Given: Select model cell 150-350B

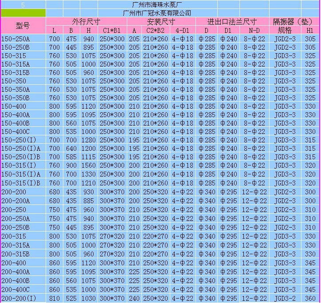Looking at the screenshot, I should (23, 98).
